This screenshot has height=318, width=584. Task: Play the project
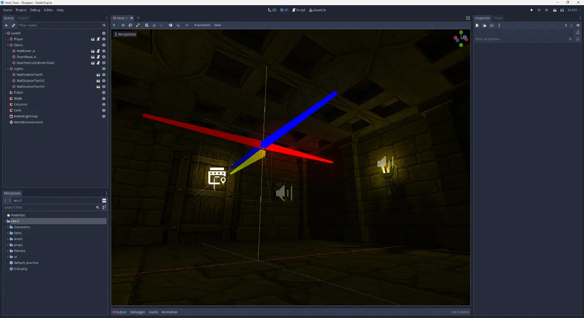pyautogui.click(x=532, y=10)
